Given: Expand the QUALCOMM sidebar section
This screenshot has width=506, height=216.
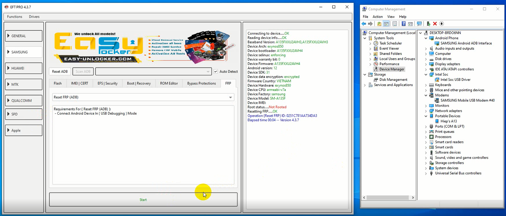Looking at the screenshot, I should (24, 101).
